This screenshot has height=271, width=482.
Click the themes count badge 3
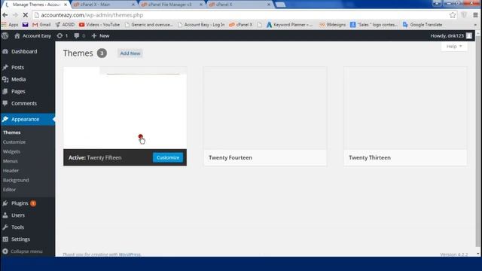click(x=102, y=53)
